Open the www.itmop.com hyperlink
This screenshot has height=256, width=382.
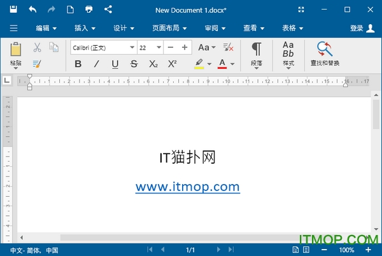click(188, 187)
